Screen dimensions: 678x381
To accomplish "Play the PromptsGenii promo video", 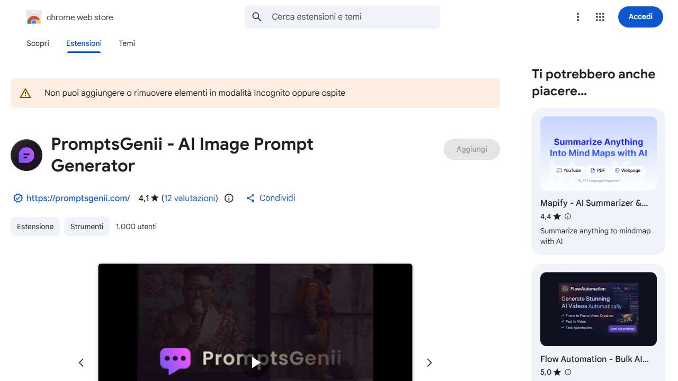I will [255, 362].
